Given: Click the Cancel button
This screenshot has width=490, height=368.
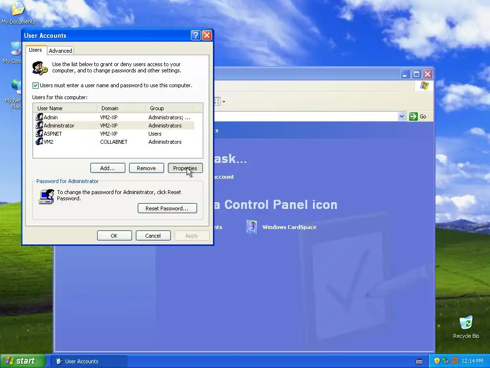Looking at the screenshot, I should point(153,236).
